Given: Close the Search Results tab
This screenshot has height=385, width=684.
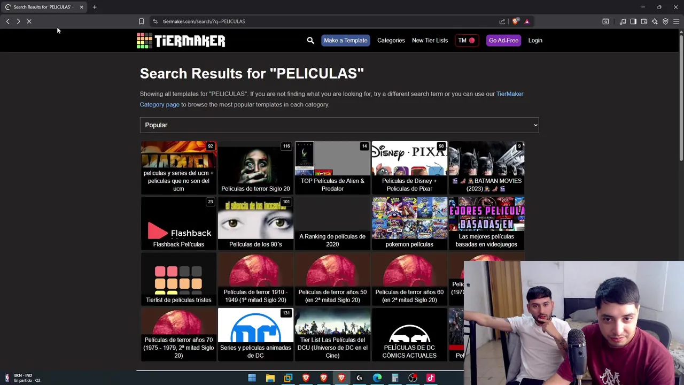Looking at the screenshot, I should pyautogui.click(x=81, y=7).
